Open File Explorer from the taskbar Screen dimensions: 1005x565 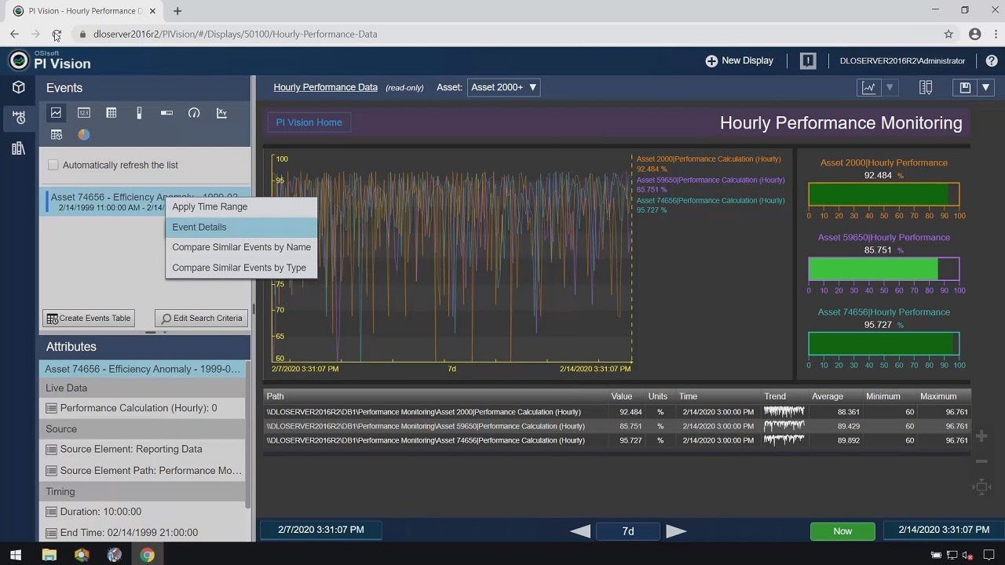pyautogui.click(x=49, y=555)
